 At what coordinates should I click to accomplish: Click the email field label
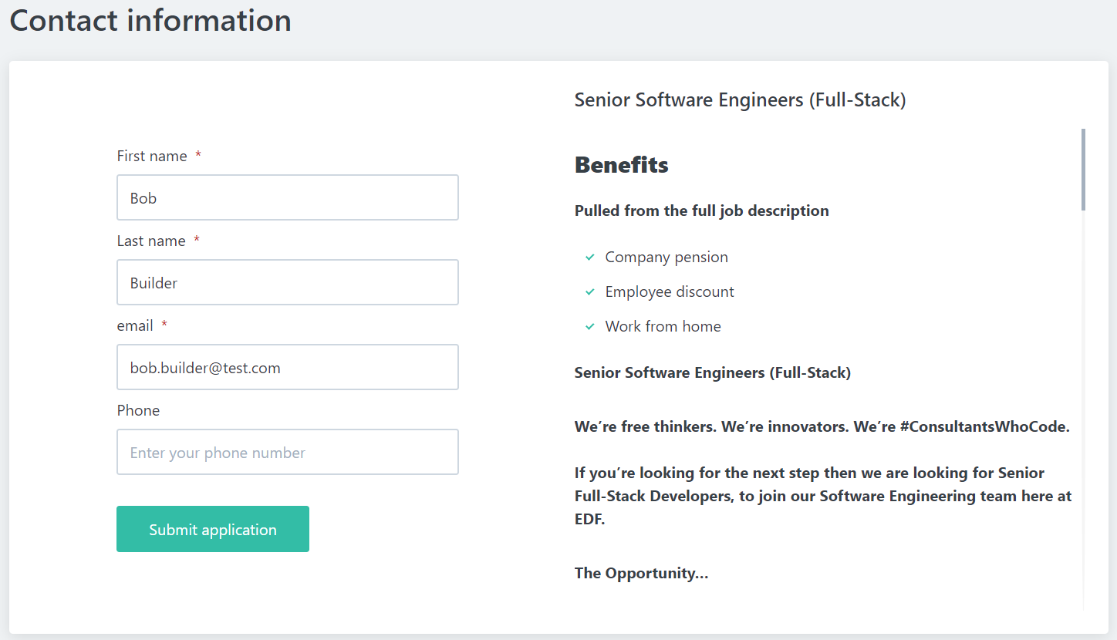tap(135, 325)
